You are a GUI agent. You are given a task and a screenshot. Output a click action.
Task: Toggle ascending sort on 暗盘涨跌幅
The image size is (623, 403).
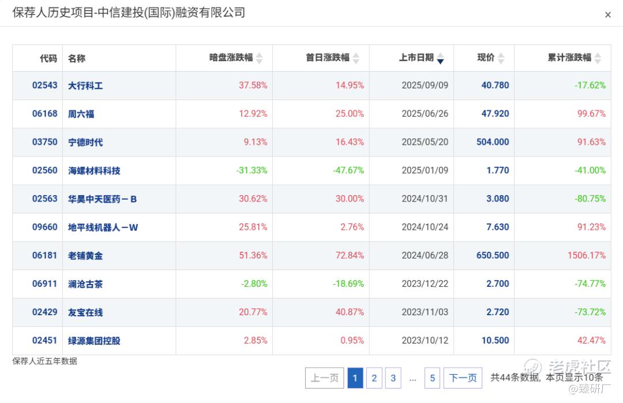(x=259, y=55)
